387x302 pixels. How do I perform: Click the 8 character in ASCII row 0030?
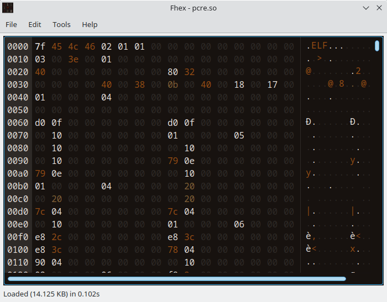point(342,84)
